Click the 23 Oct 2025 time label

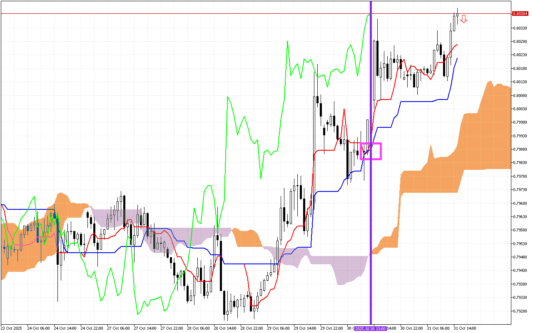point(11,328)
